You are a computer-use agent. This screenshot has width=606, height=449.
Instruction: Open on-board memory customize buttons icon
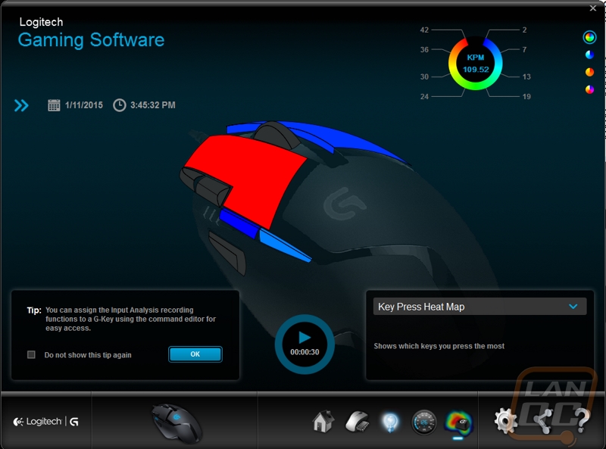[x=357, y=422]
